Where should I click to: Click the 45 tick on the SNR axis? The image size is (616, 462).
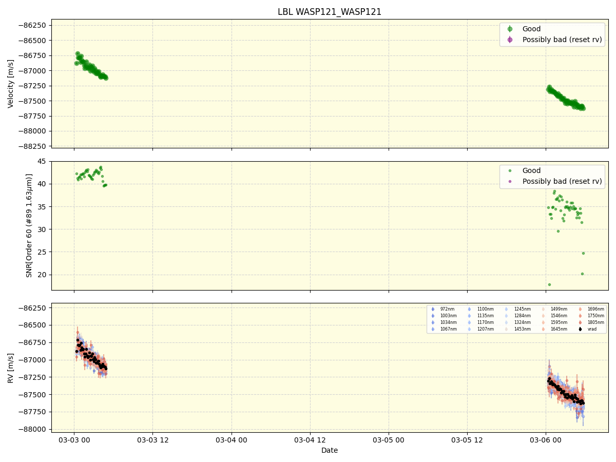click(42, 161)
